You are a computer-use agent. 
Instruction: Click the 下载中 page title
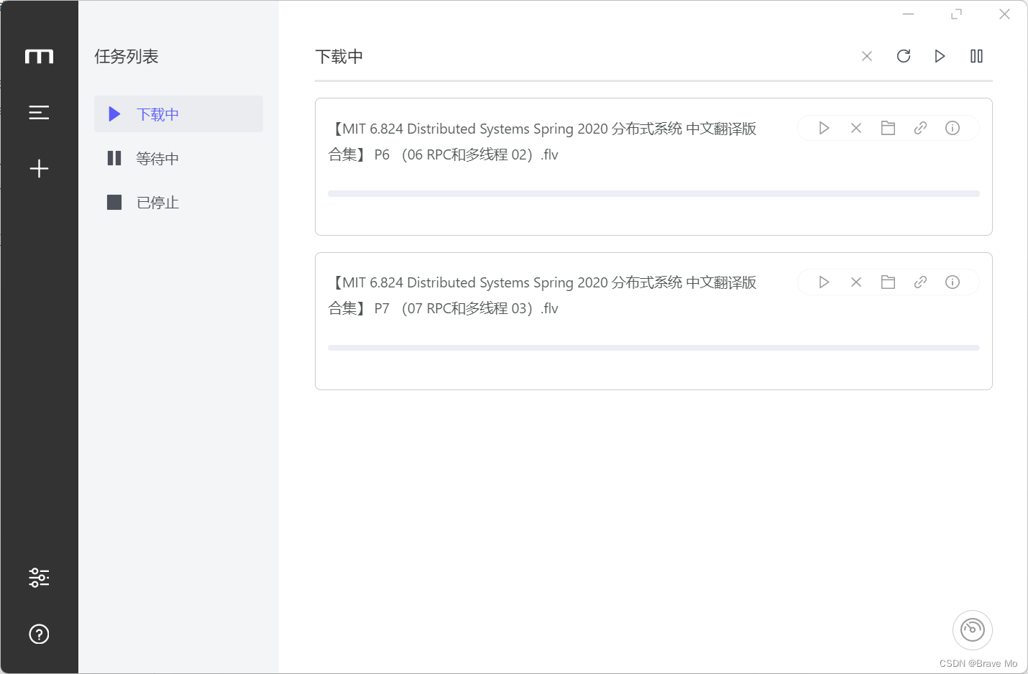click(339, 57)
